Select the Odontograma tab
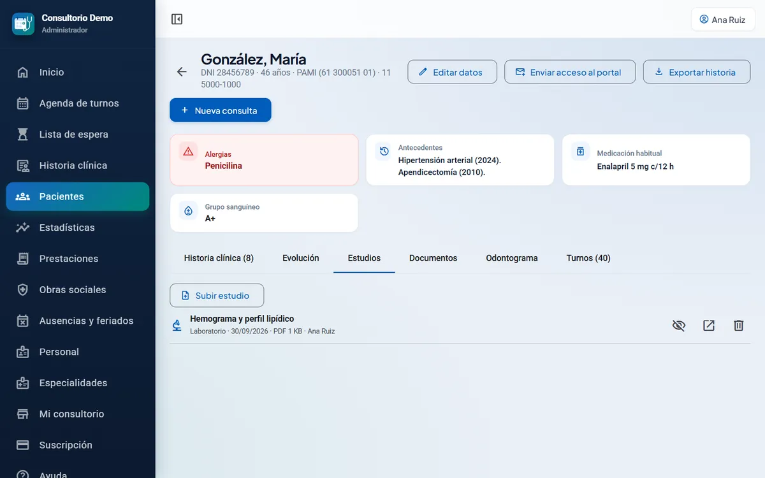 pyautogui.click(x=512, y=258)
